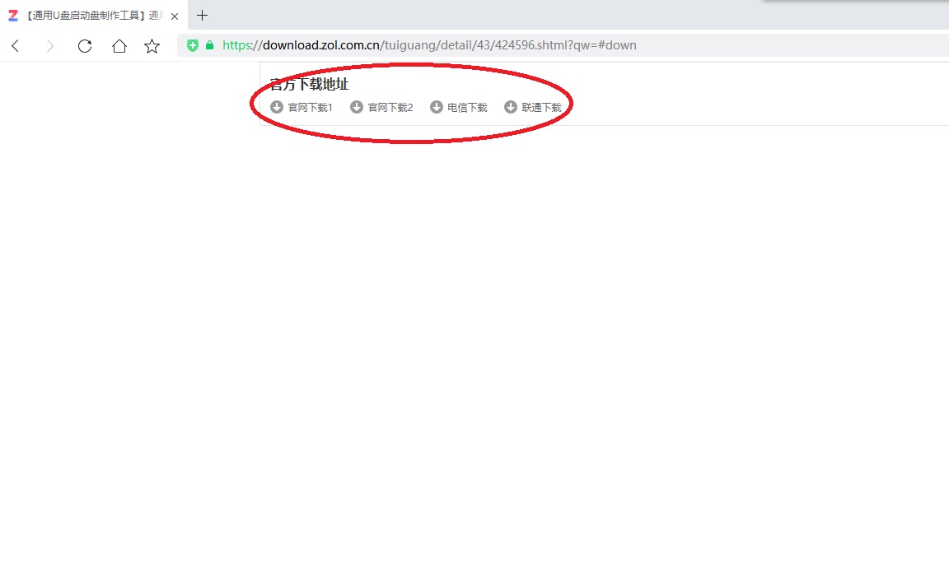
Task: Click the 电信下载 link
Action: click(x=467, y=108)
